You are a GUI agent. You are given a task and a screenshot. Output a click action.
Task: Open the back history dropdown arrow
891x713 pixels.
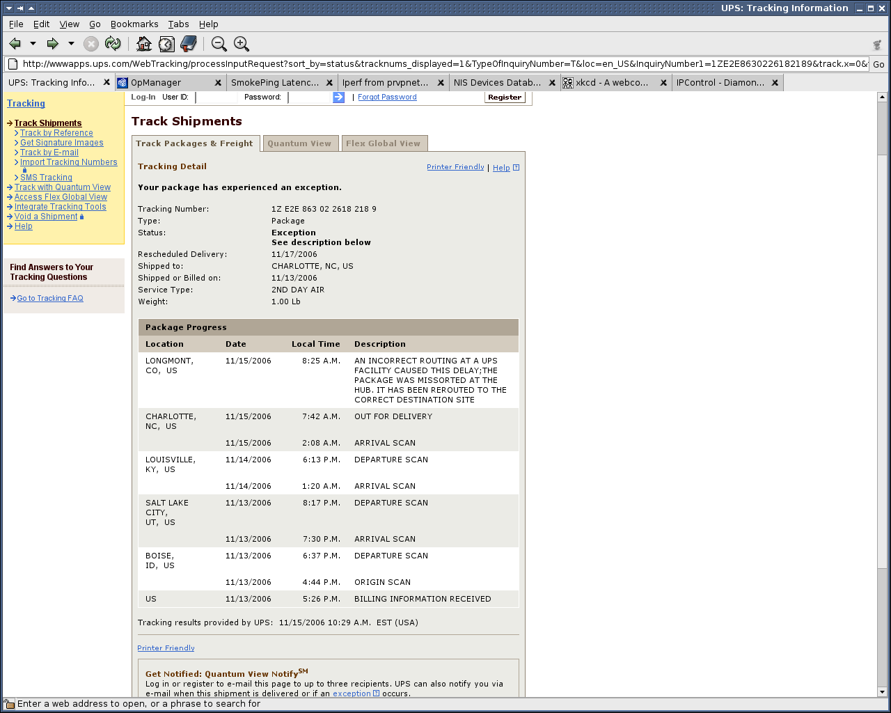pyautogui.click(x=33, y=44)
